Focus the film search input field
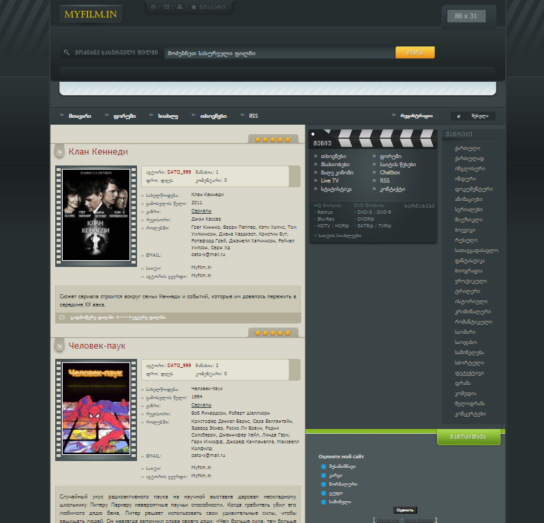544x523 pixels. tap(279, 53)
